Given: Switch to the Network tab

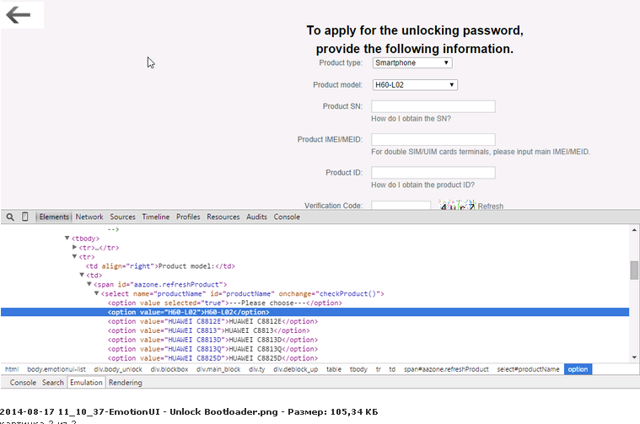Looking at the screenshot, I should tap(89, 217).
